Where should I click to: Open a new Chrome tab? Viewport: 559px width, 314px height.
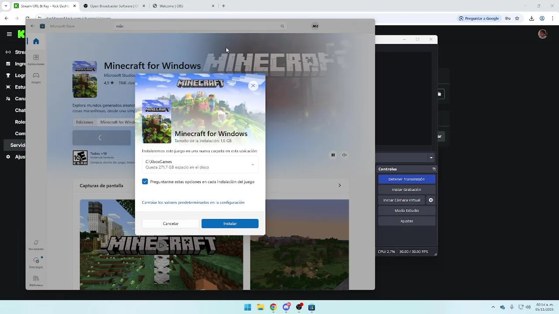(224, 6)
